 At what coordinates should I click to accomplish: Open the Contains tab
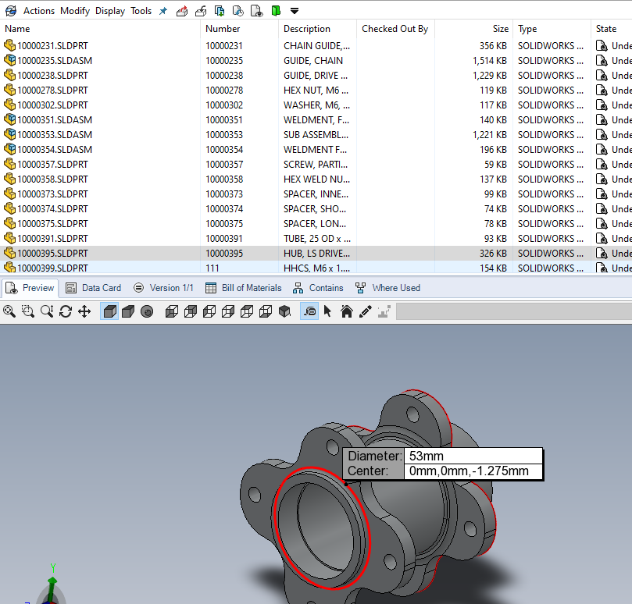(319, 288)
